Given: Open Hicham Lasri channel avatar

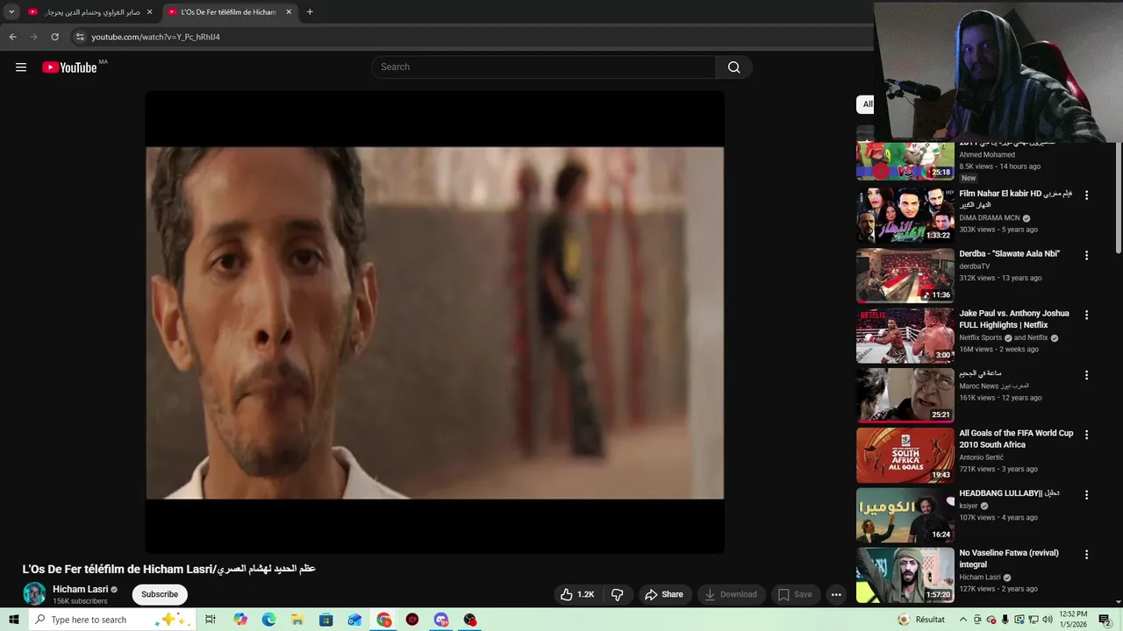Looking at the screenshot, I should point(34,593).
